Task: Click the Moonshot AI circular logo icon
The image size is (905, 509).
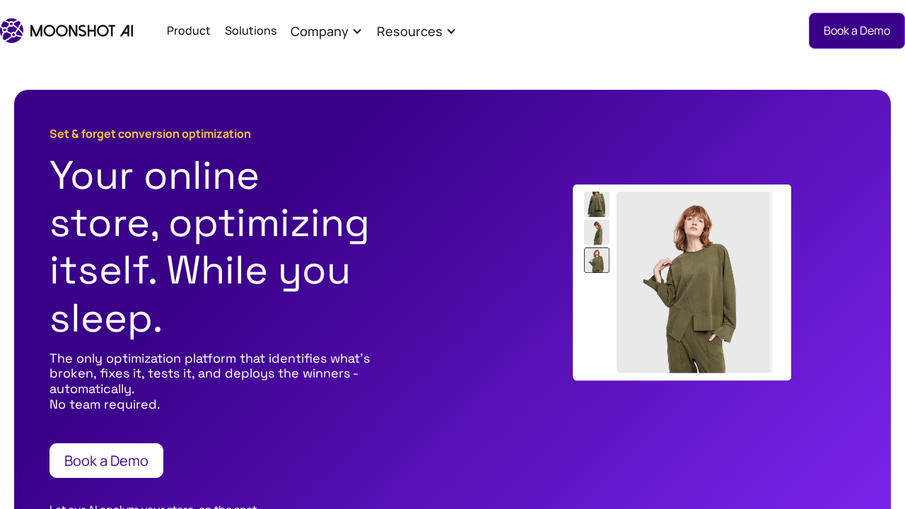Action: [11, 30]
